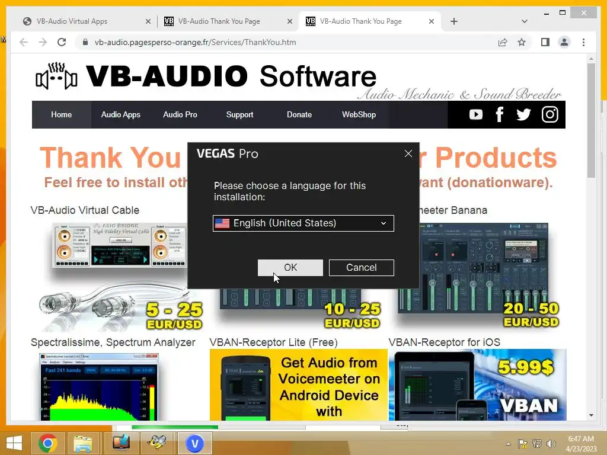The image size is (607, 455).
Task: Open Chrome from the taskbar
Action: point(47,443)
